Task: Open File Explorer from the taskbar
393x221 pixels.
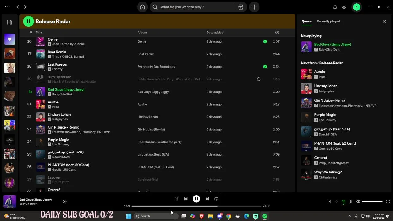Action: point(211,216)
